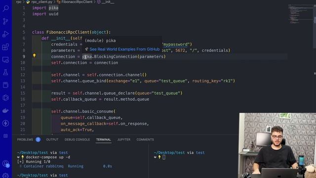Select __init__ in breadcrumb

point(108,2)
